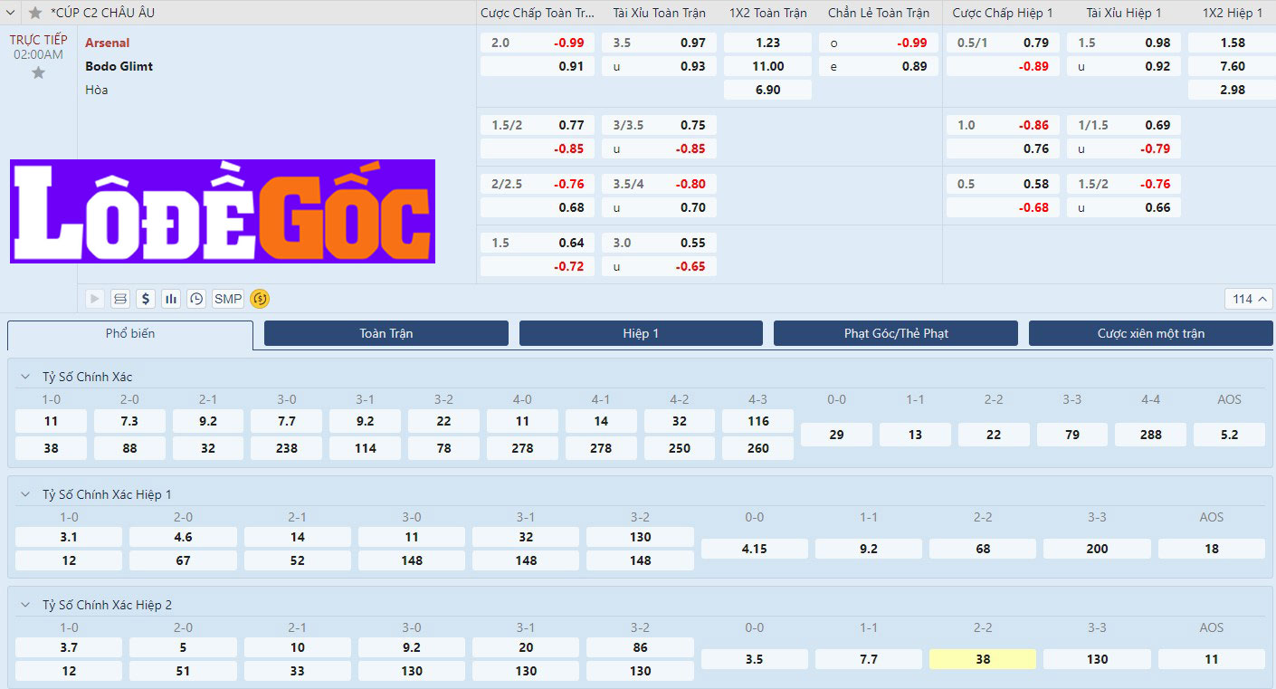Pick Bodo Glimt 1X2 odds 11.00
Screen dimensions: 1276x689
[x=768, y=66]
